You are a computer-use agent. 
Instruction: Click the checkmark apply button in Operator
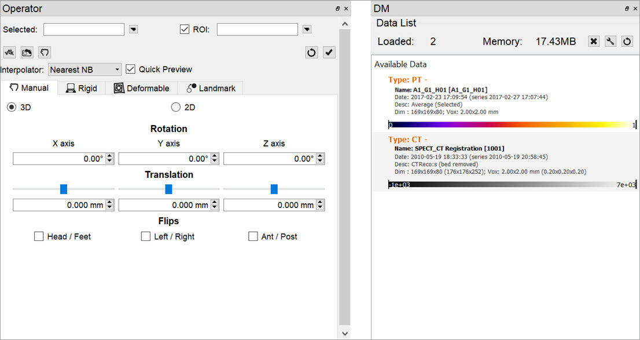pos(329,52)
